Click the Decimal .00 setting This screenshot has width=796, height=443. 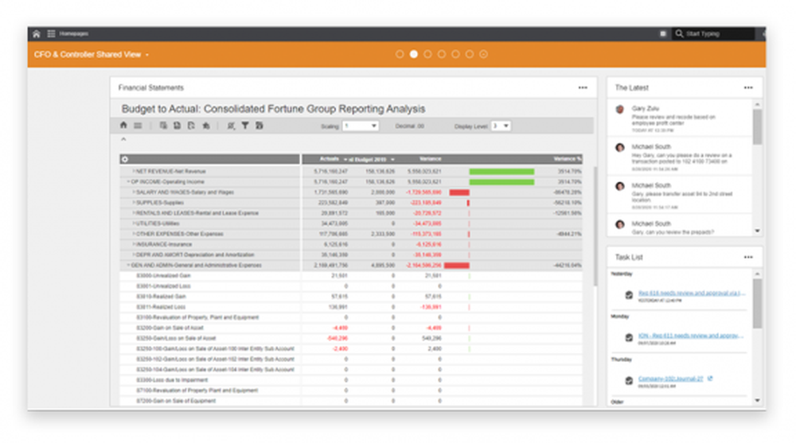click(x=410, y=126)
